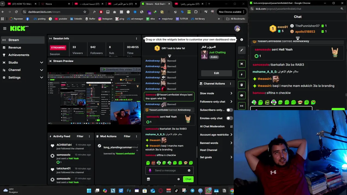Open WhatsApp from the taskbar
This screenshot has width=347, height=195.
pos(208,191)
